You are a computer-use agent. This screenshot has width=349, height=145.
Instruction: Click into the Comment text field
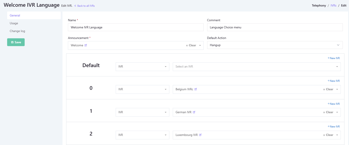tap(275, 27)
